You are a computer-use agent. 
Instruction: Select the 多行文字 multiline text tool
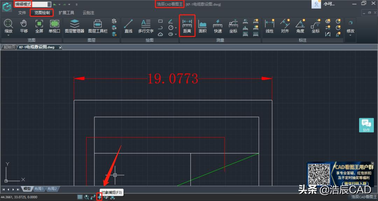pyautogui.click(x=146, y=26)
